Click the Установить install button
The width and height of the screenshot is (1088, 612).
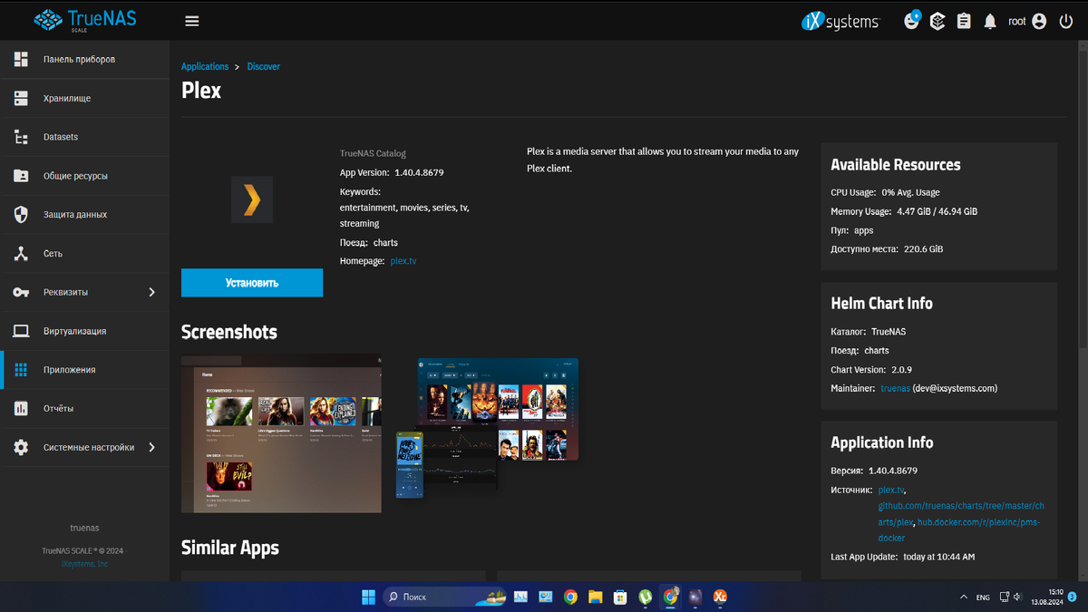click(x=252, y=283)
